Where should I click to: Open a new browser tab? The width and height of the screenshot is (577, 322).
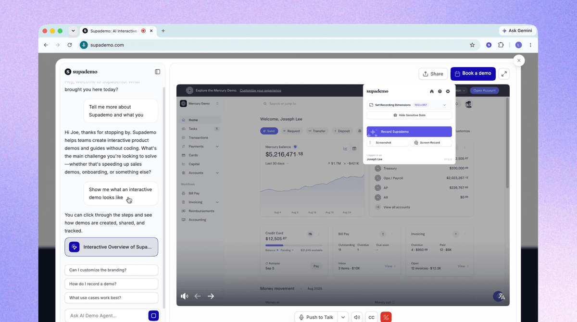[x=163, y=31]
